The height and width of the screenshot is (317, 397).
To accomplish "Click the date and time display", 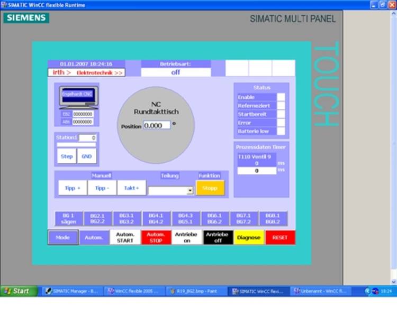I will pos(86,64).
